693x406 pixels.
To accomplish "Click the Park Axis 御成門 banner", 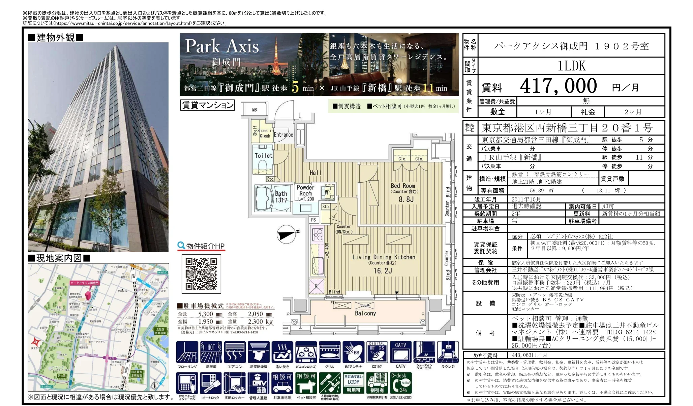I will click(319, 64).
